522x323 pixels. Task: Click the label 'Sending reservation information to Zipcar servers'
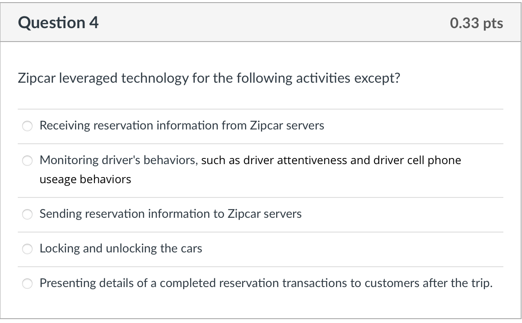pos(170,214)
